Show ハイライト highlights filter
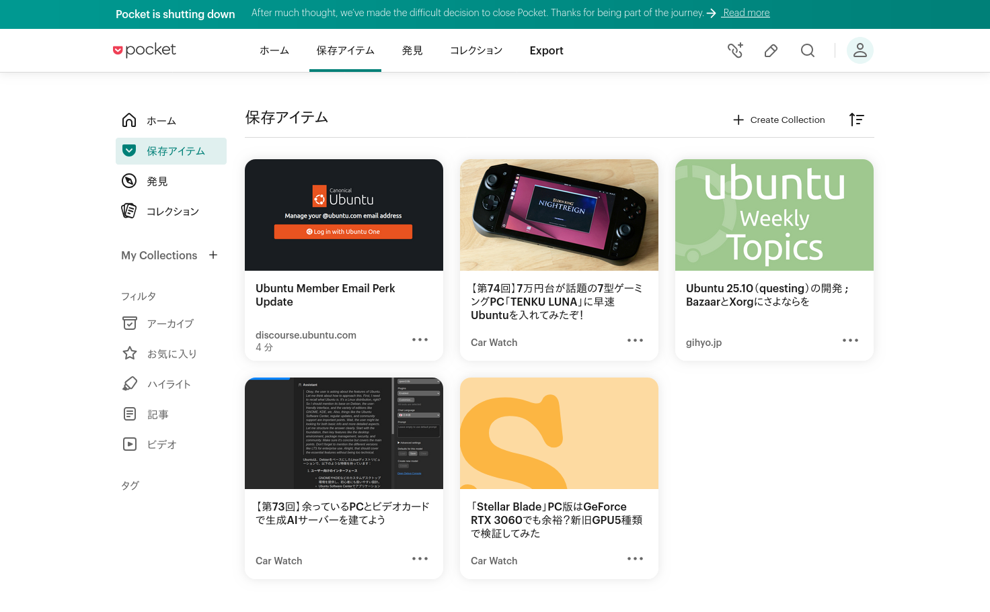 pyautogui.click(x=168, y=384)
